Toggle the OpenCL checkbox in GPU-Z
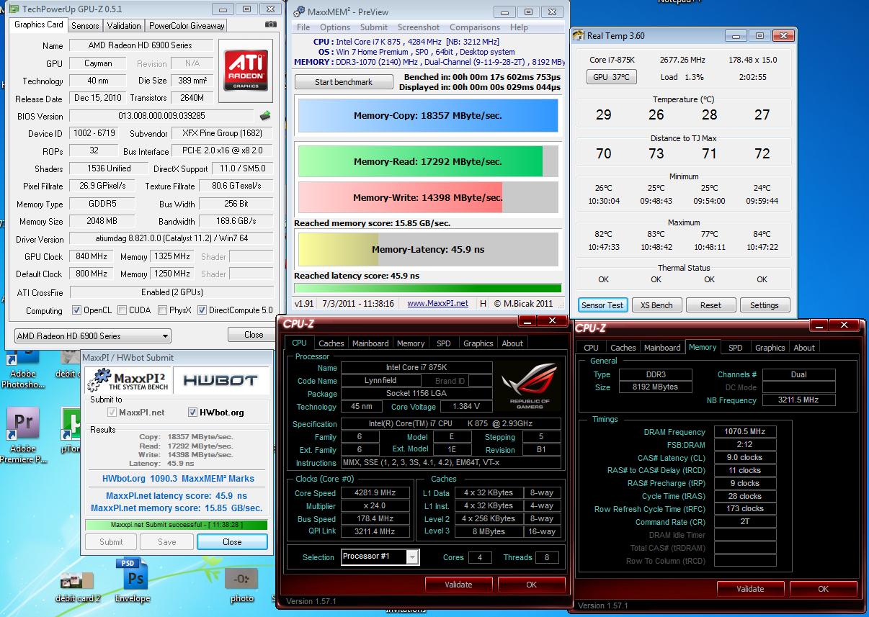This screenshot has width=869, height=617. [77, 310]
